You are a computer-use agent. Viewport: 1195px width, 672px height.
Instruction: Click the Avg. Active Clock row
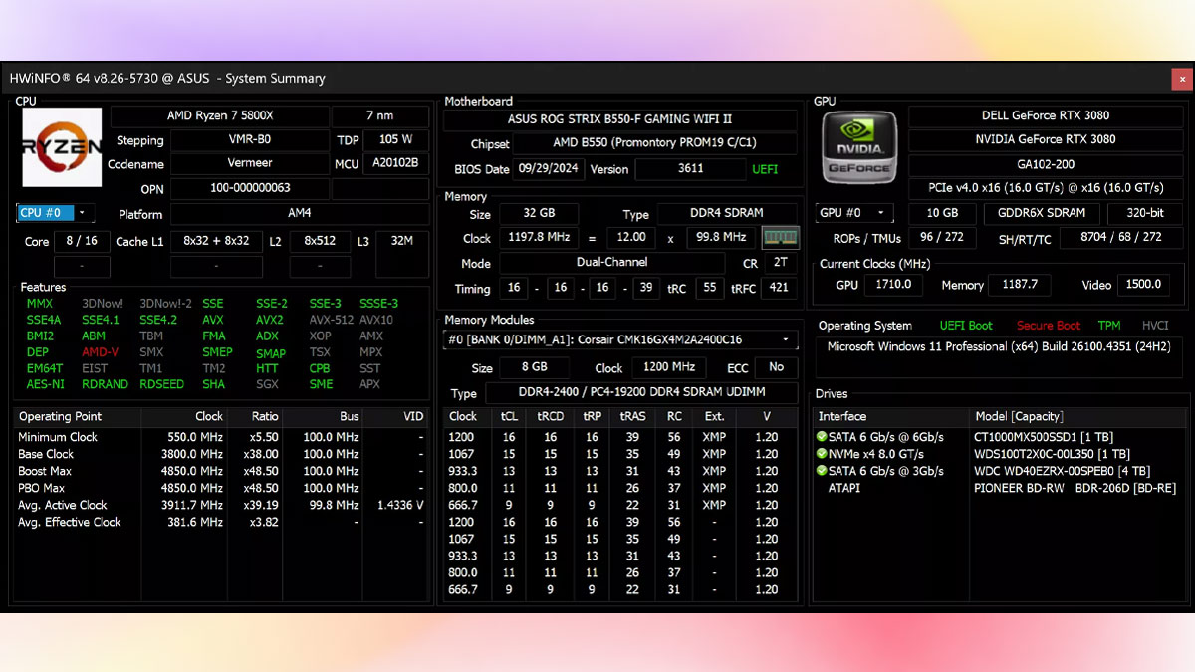[x=221, y=505]
